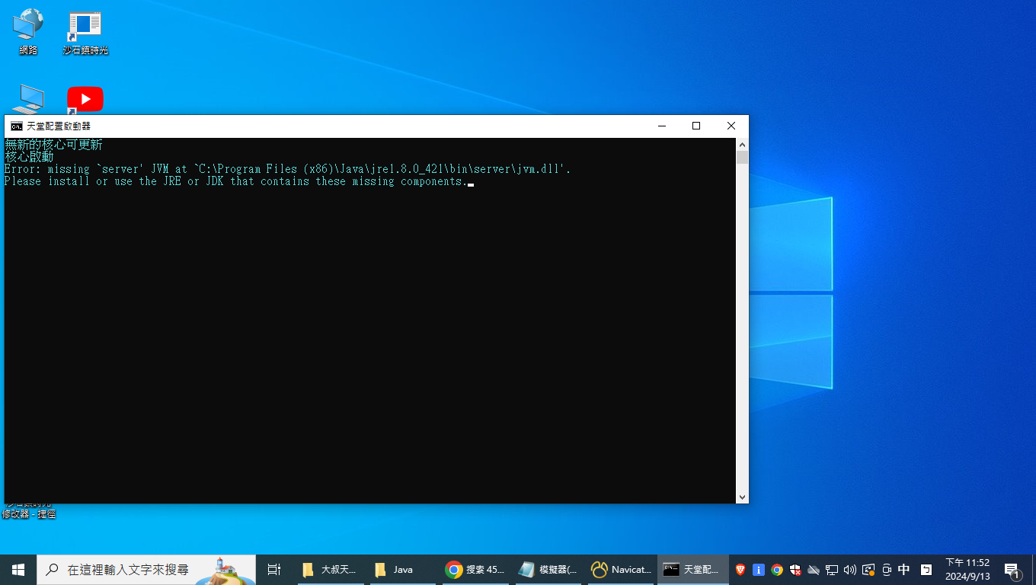Click the Brave icon in system tray
Screen dimensions: 1036x585
pos(740,570)
